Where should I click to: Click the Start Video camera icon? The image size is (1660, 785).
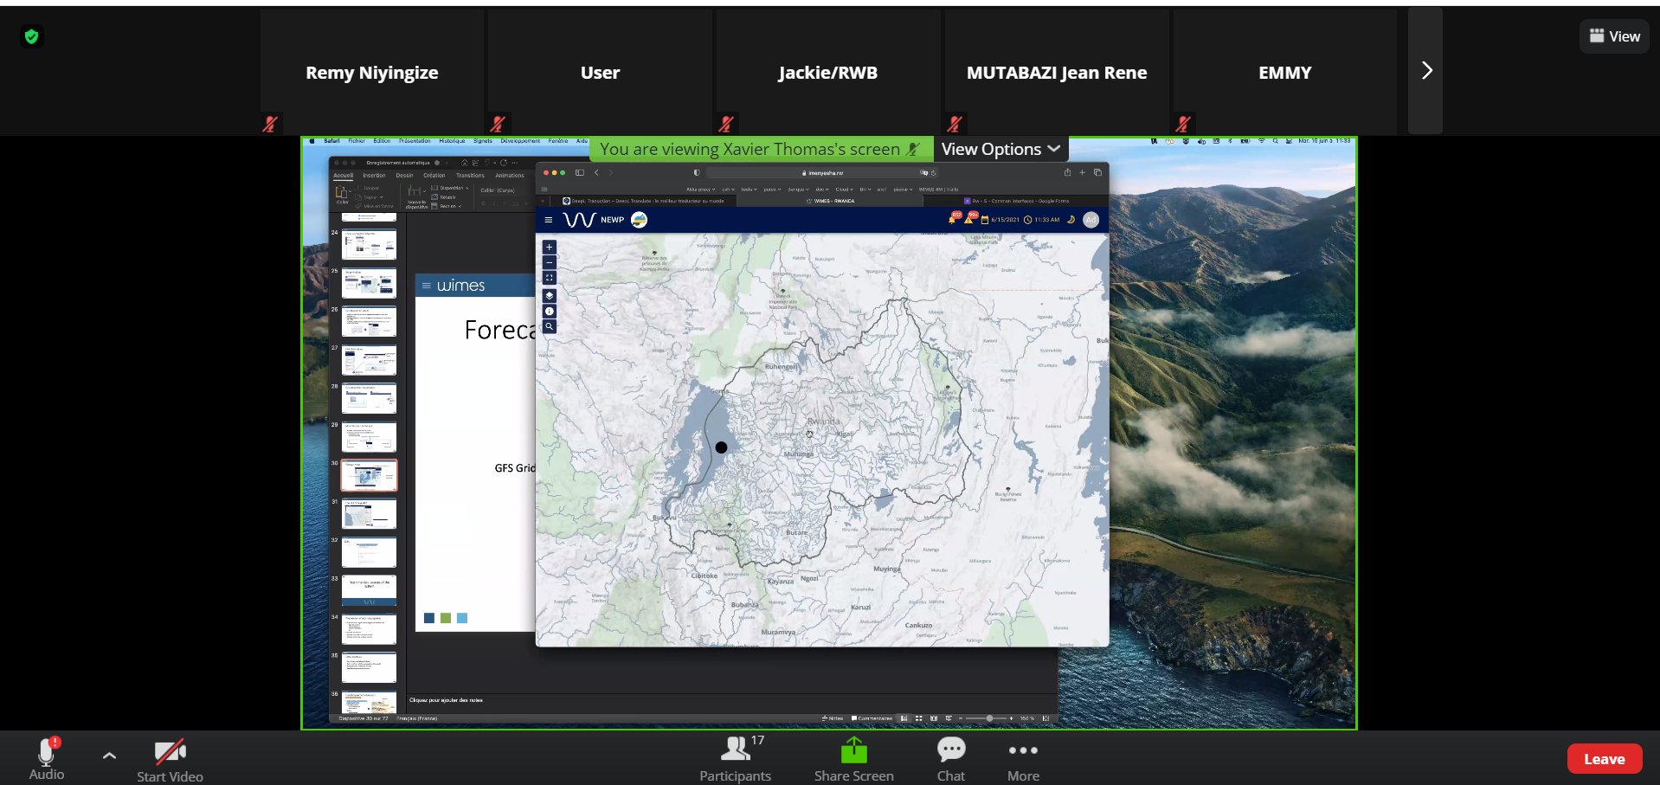click(x=170, y=751)
